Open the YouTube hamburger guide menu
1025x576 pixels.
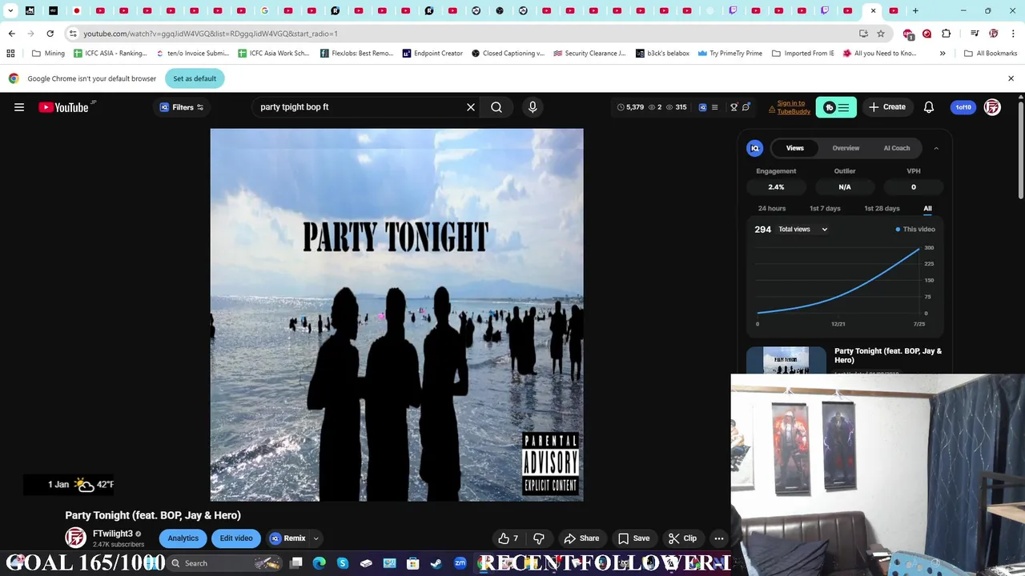click(x=19, y=107)
